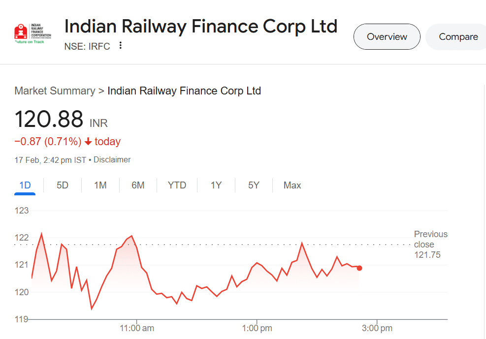Image resolution: width=486 pixels, height=339 pixels.
Task: Select the YTD range tab
Action: tap(177, 185)
